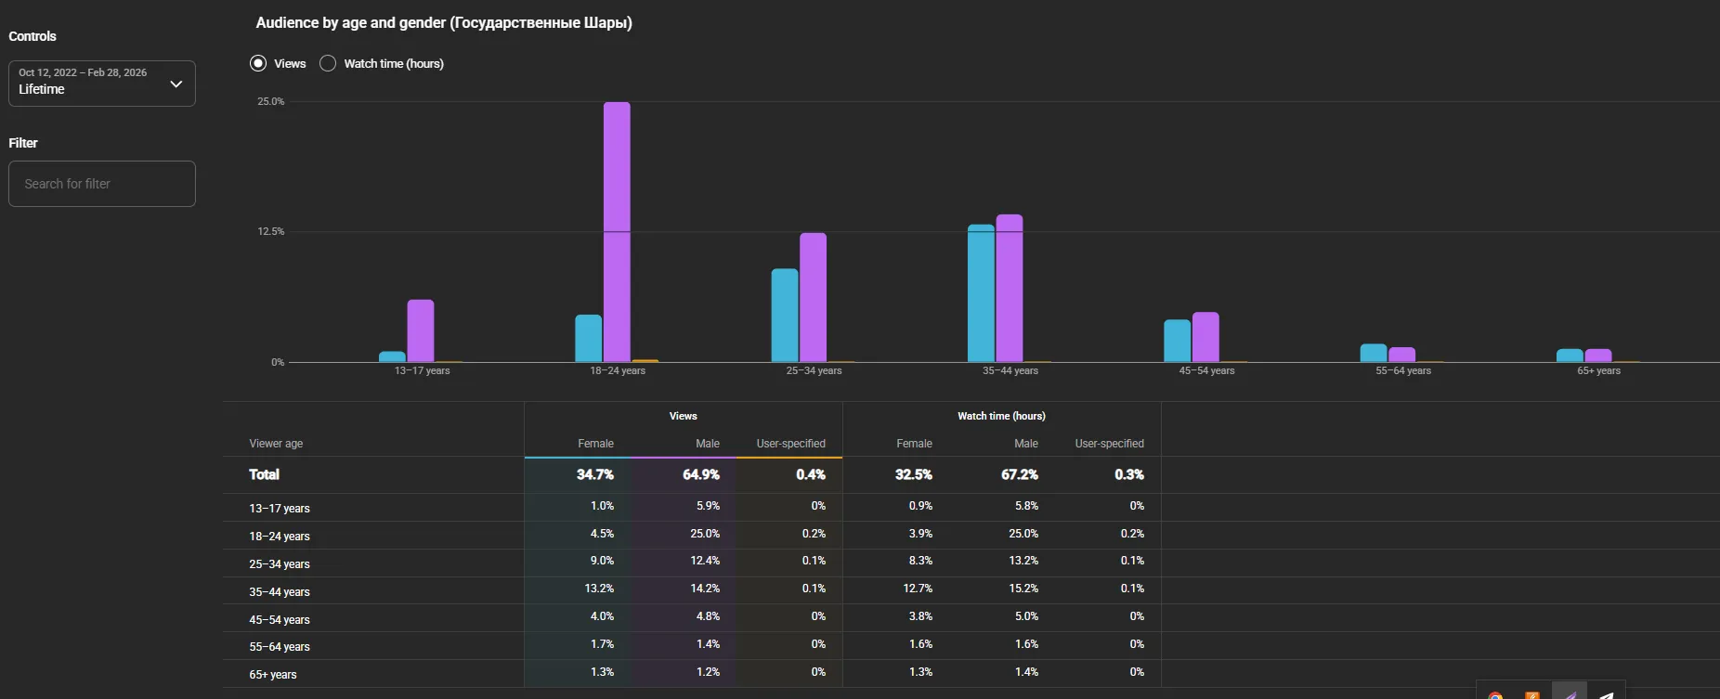Click the tall purple 18–24 years male bar
This screenshot has height=699, width=1720.
(617, 232)
